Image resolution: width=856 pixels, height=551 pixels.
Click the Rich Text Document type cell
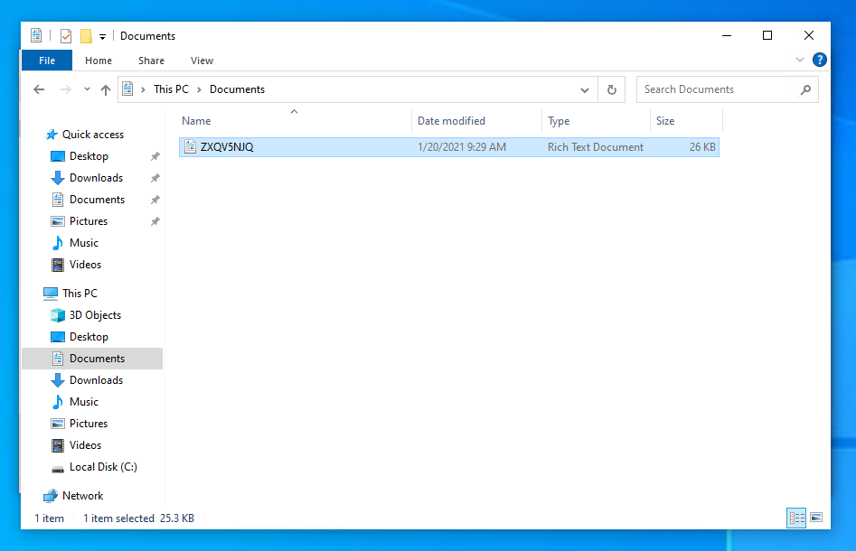596,147
